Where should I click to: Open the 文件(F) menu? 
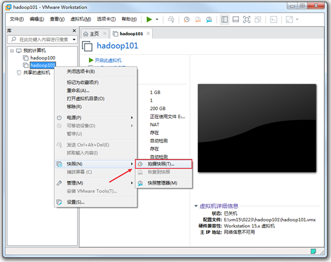point(17,19)
